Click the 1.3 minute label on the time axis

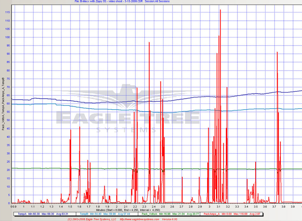click(x=51, y=207)
